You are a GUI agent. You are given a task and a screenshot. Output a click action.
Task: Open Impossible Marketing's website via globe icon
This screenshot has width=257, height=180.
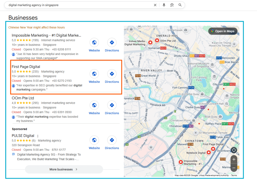tap(94, 42)
